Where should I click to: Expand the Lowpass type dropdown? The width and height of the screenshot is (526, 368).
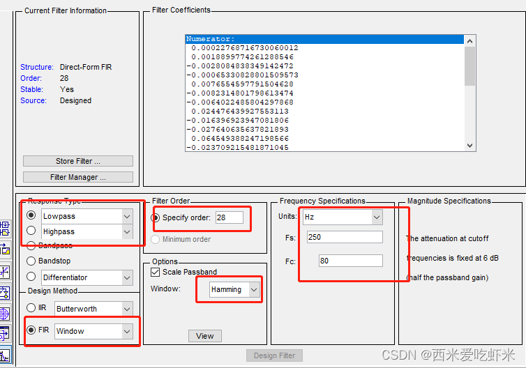point(127,217)
